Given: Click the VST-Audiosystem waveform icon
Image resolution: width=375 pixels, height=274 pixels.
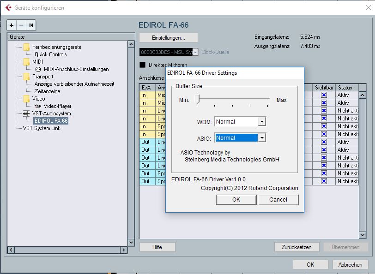Looking at the screenshot, I should (26, 113).
